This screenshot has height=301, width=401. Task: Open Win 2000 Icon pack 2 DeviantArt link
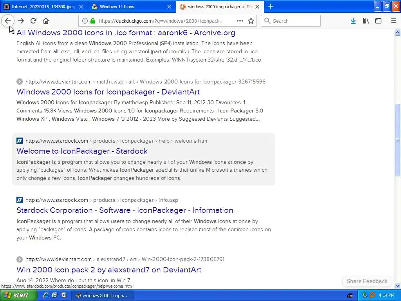[x=109, y=270]
